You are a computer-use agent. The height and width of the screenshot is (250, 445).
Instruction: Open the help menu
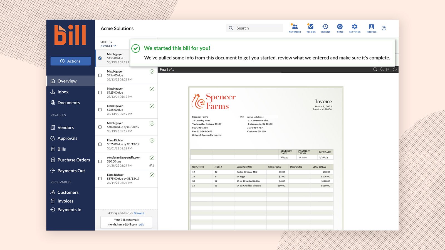pos(384,28)
